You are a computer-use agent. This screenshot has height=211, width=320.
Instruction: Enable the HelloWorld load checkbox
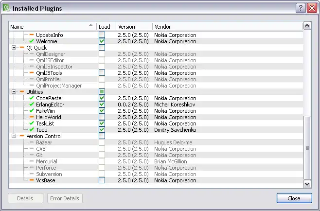[x=102, y=117]
